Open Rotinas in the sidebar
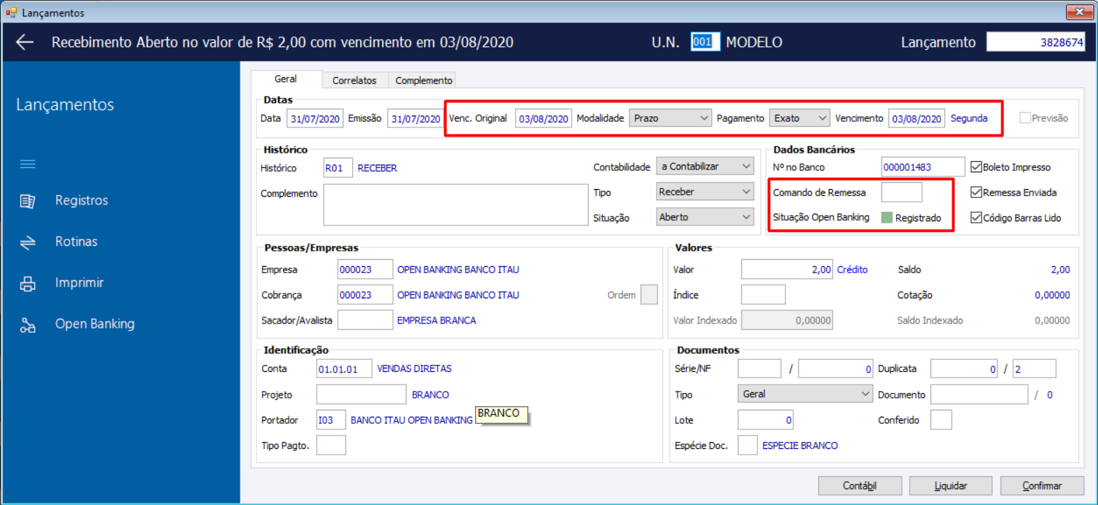This screenshot has height=505, width=1098. tap(76, 242)
